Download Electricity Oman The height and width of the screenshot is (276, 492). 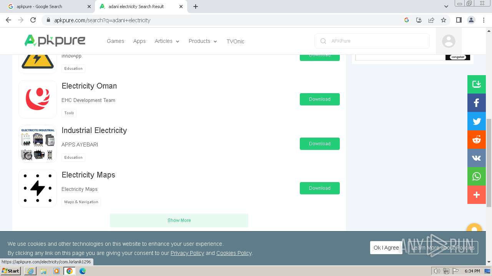pyautogui.click(x=320, y=99)
